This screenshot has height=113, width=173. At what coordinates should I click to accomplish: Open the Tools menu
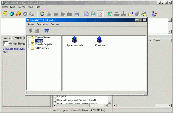[30, 7]
